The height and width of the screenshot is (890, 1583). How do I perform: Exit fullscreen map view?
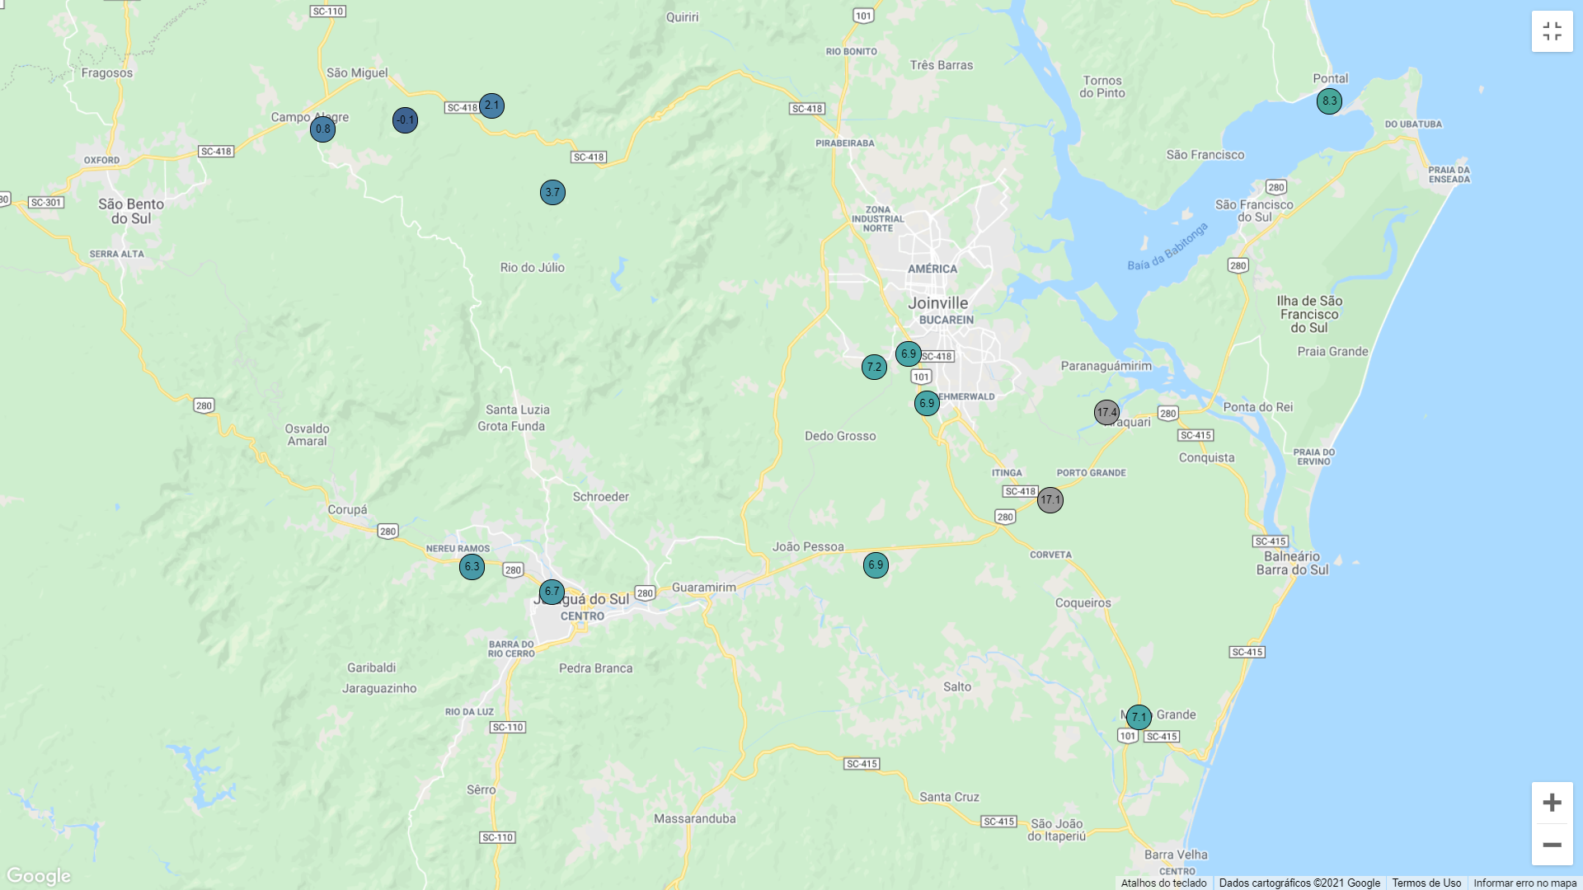1552,31
